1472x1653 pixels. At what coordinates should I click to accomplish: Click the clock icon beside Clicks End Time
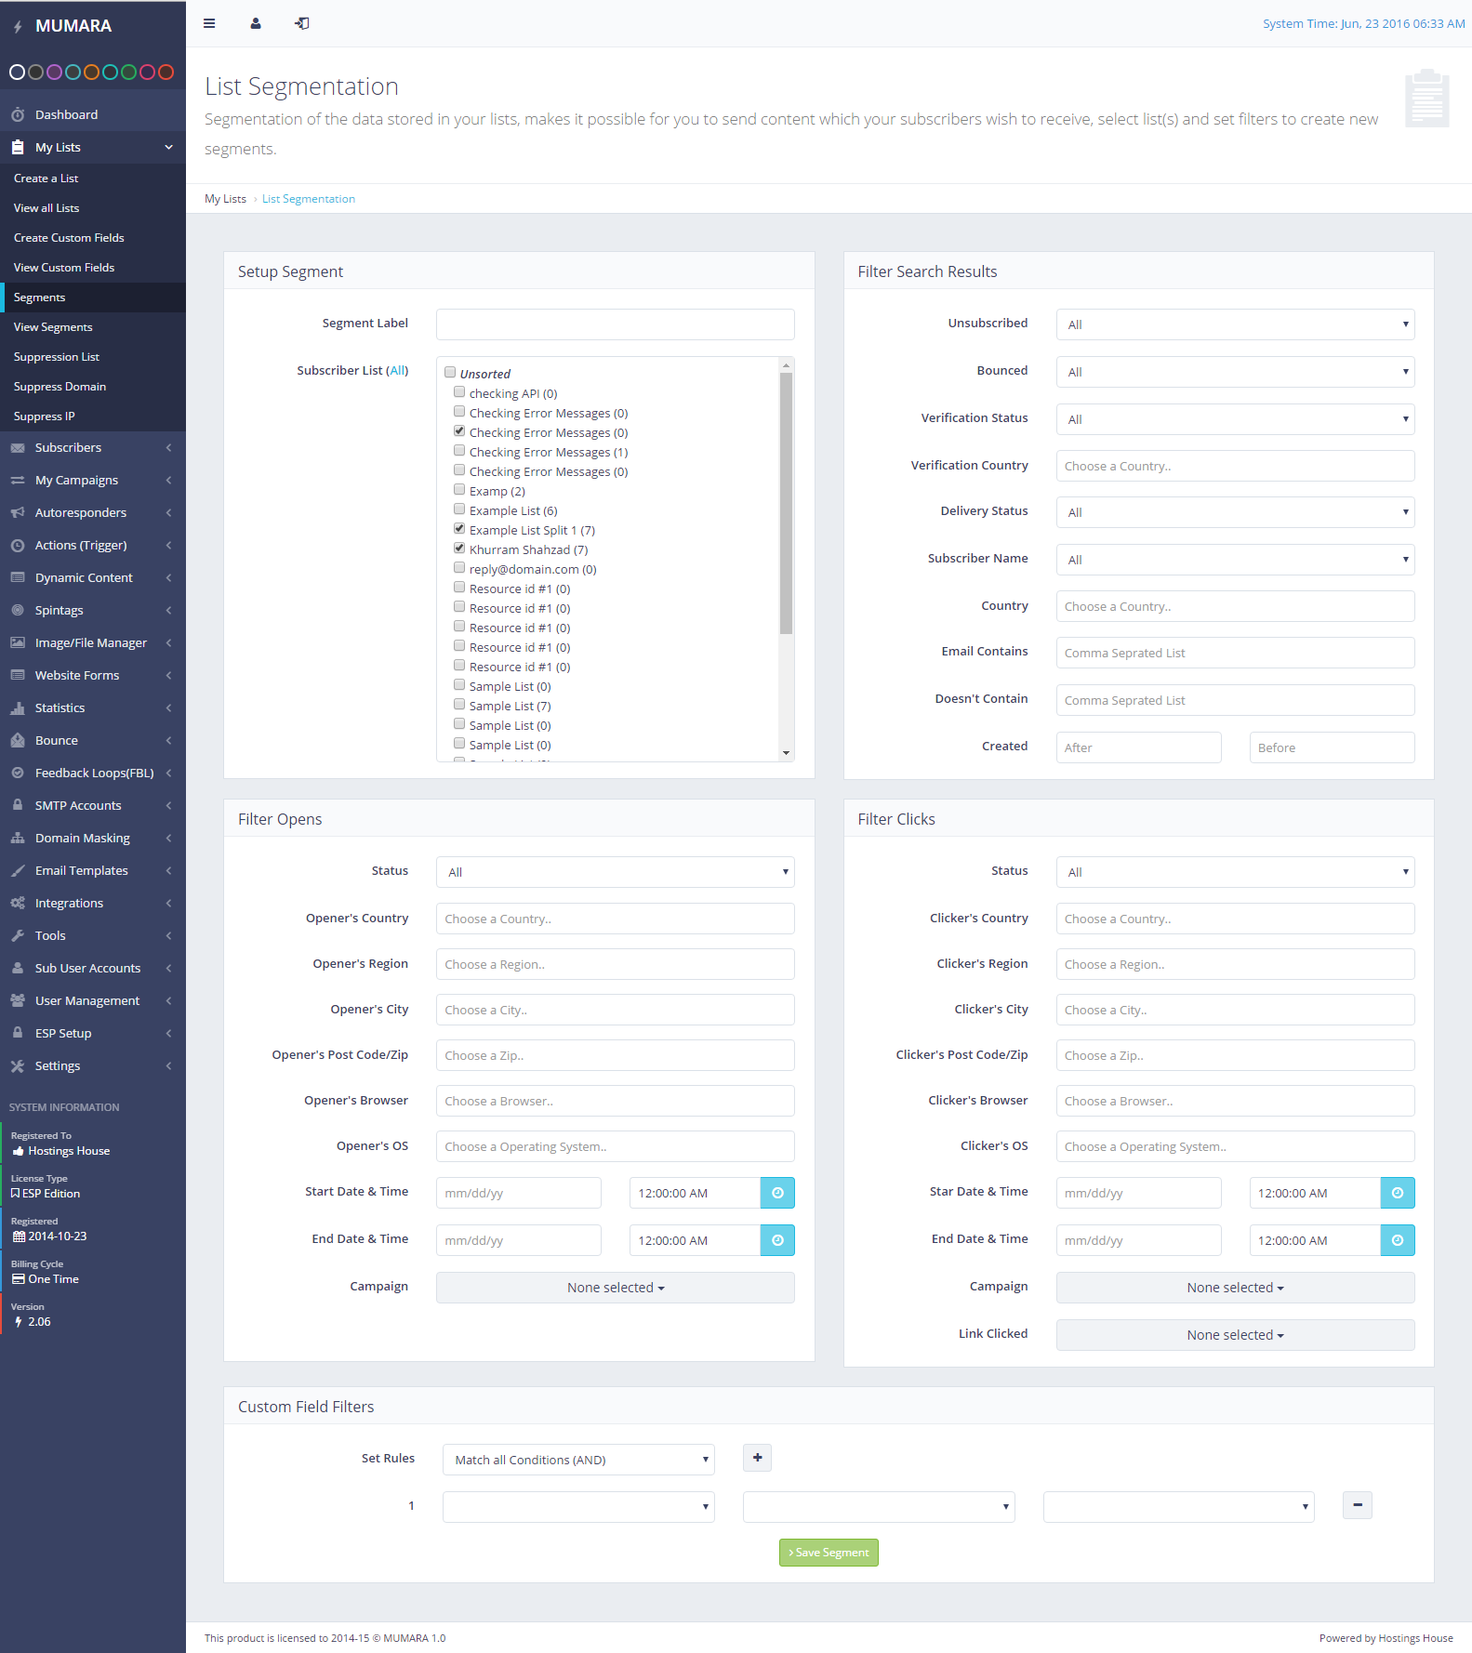(1397, 1240)
